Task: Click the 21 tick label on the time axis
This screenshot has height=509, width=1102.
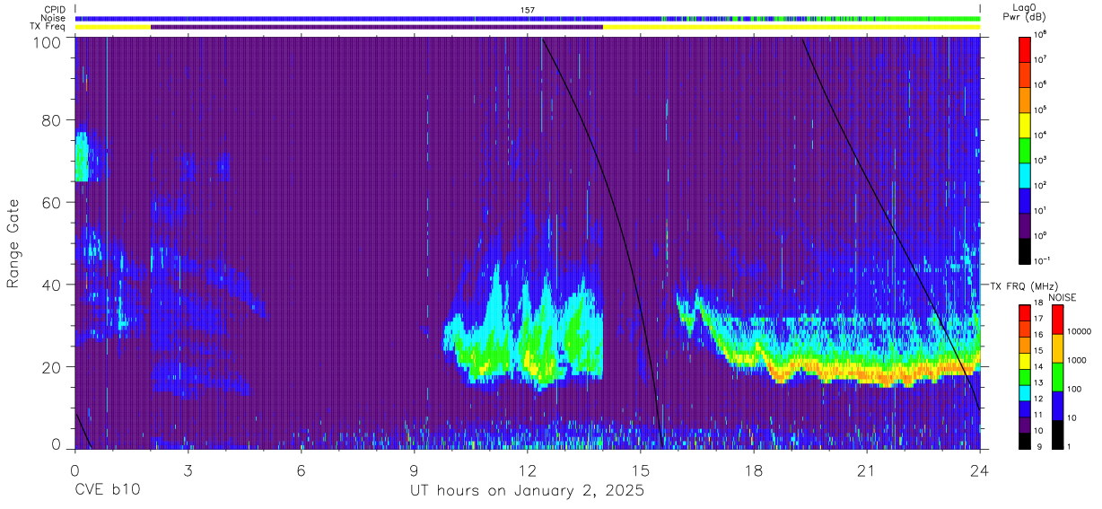Action: coord(867,470)
